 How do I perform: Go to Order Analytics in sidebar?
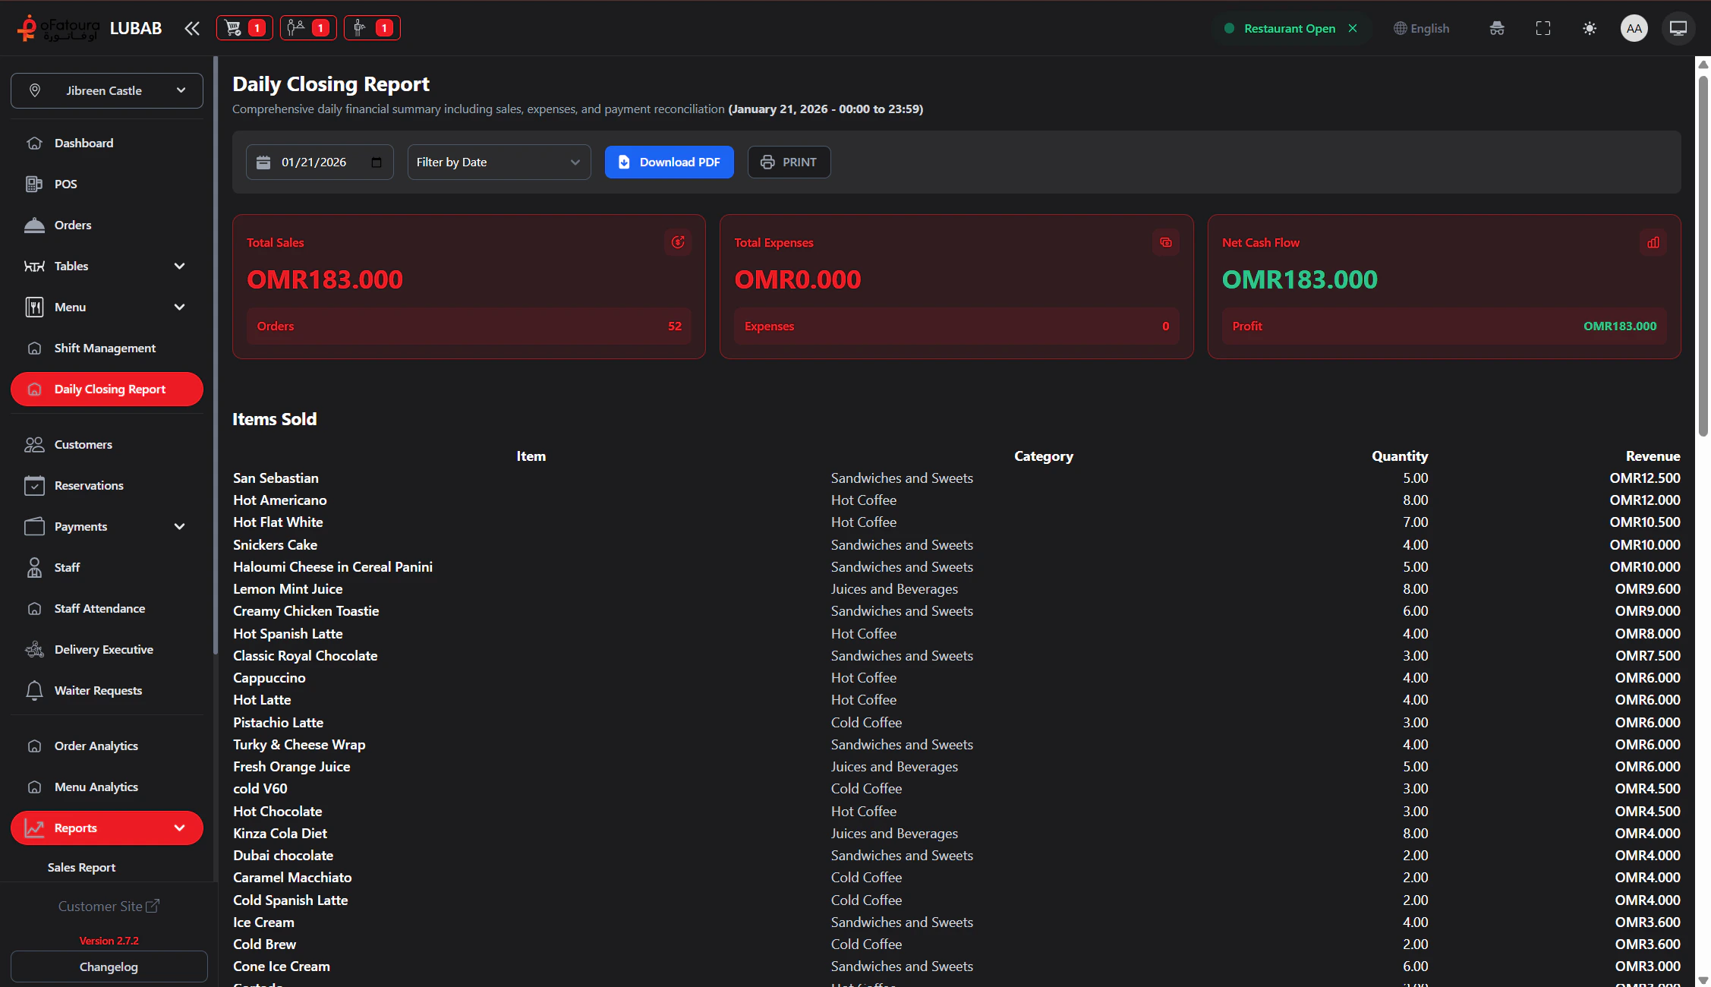(96, 746)
